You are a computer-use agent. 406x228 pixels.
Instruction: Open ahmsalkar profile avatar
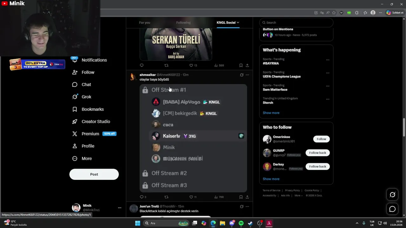pyautogui.click(x=133, y=77)
